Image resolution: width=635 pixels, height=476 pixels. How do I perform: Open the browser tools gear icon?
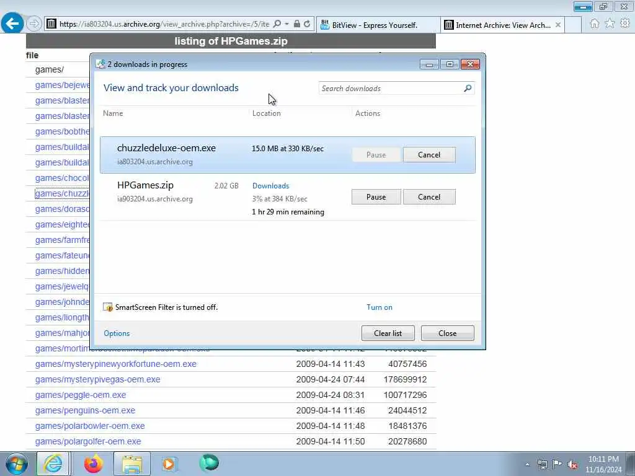[x=625, y=24]
